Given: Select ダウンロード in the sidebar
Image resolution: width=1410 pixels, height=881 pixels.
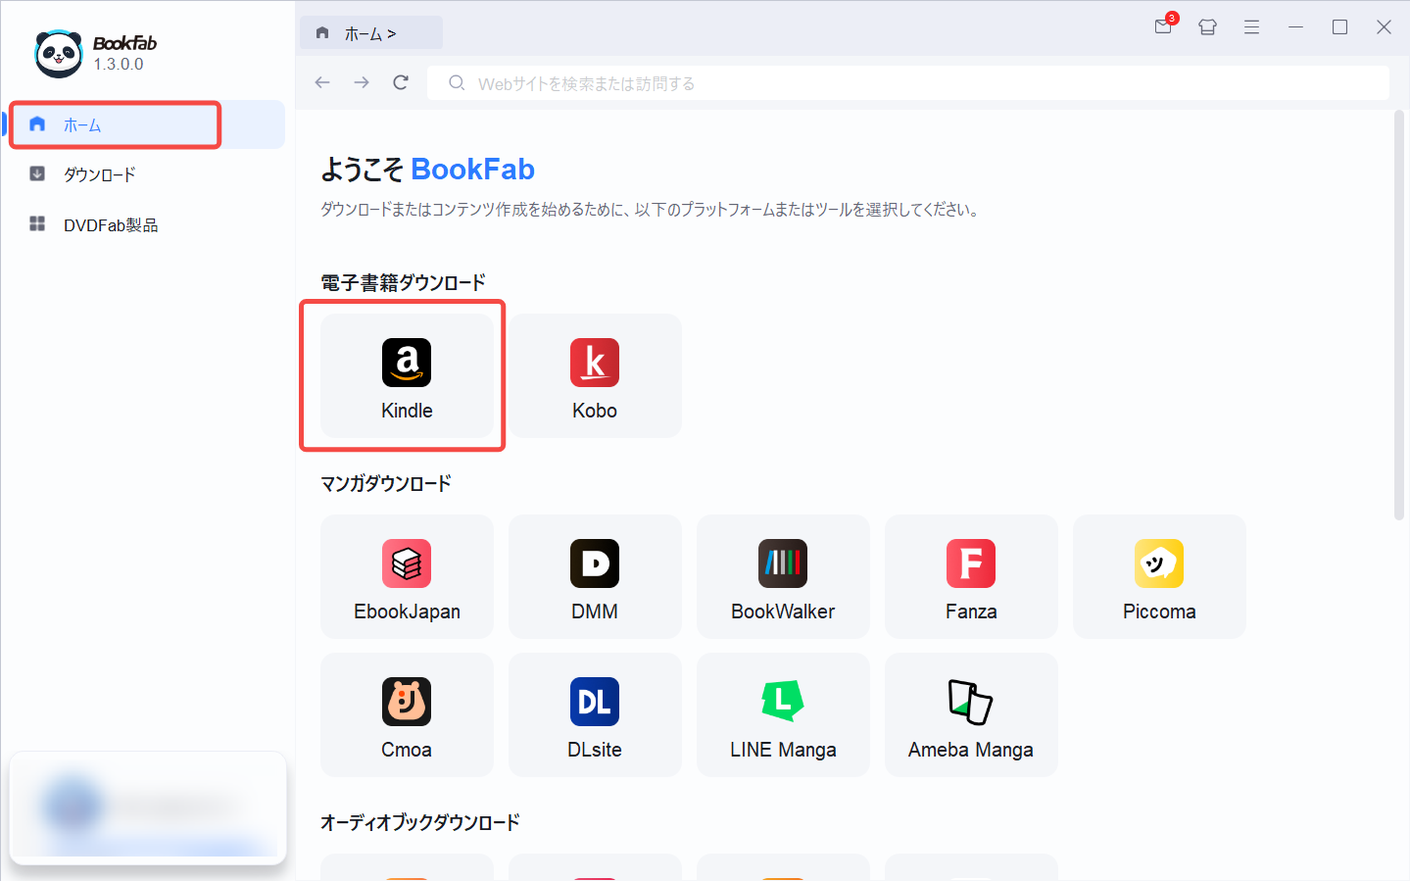Looking at the screenshot, I should [x=145, y=174].
